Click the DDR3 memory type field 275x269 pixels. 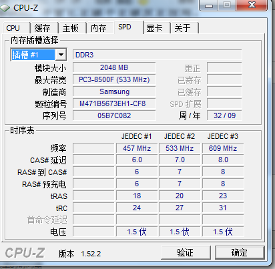coord(158,55)
